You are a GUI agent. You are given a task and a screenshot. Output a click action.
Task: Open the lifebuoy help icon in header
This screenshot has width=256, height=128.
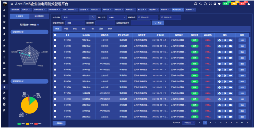point(195,4)
